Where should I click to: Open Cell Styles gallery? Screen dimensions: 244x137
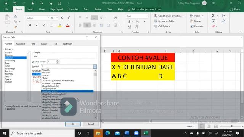tap(162, 26)
